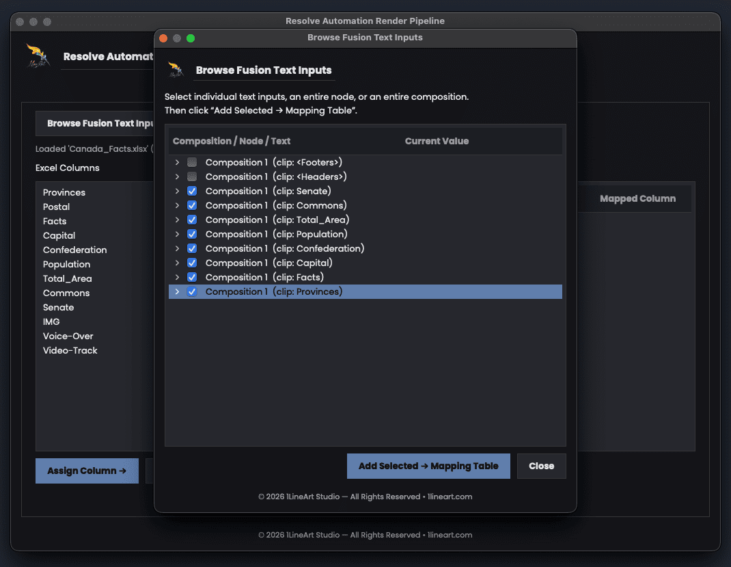Uncheck the Population clip checkbox
Screen dimensions: 731x567
click(191, 235)
